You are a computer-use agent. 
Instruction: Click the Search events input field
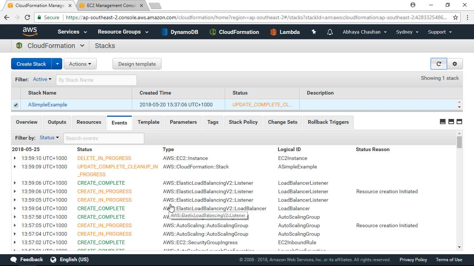point(104,138)
